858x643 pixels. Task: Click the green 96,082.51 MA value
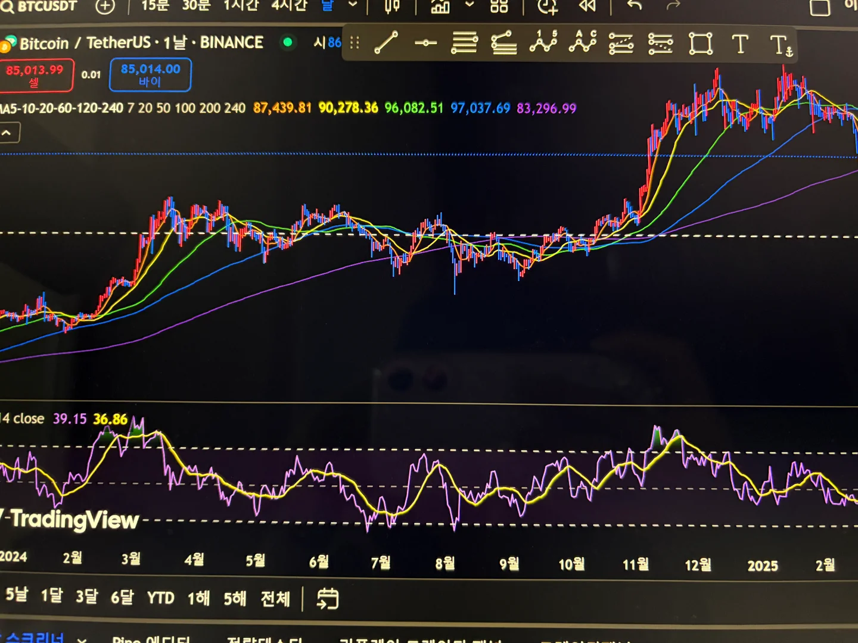(414, 108)
